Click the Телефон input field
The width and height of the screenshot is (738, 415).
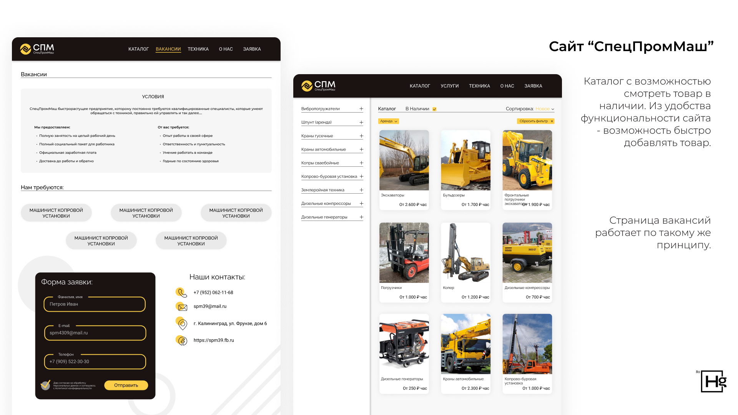pos(95,362)
